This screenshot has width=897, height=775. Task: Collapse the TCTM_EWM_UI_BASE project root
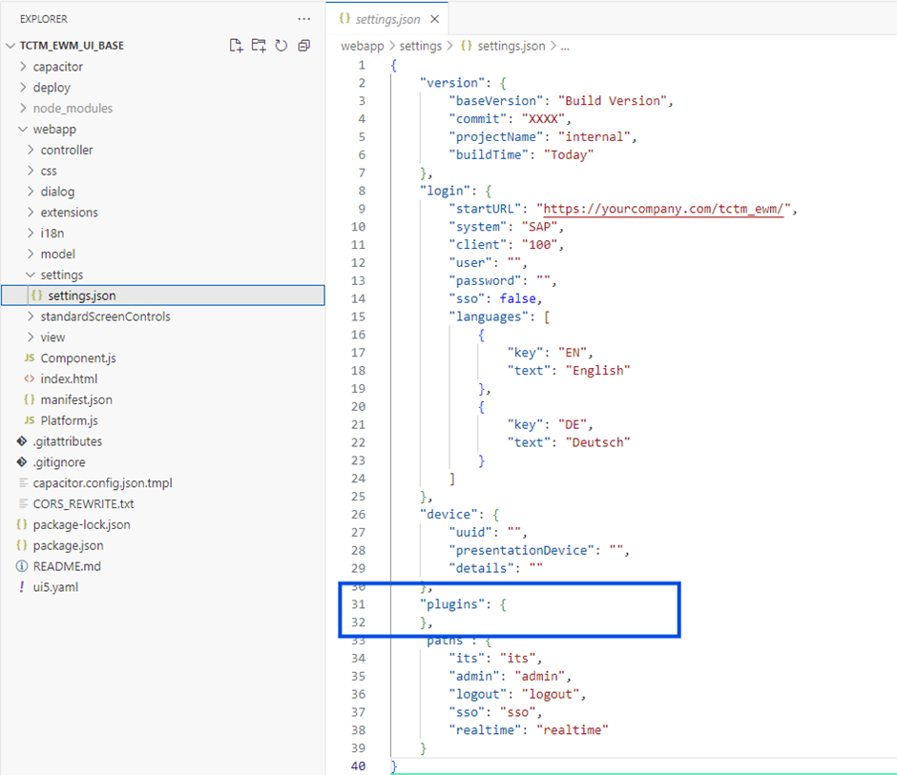[71, 46]
